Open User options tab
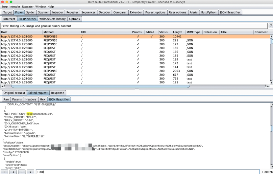 point(178,12)
